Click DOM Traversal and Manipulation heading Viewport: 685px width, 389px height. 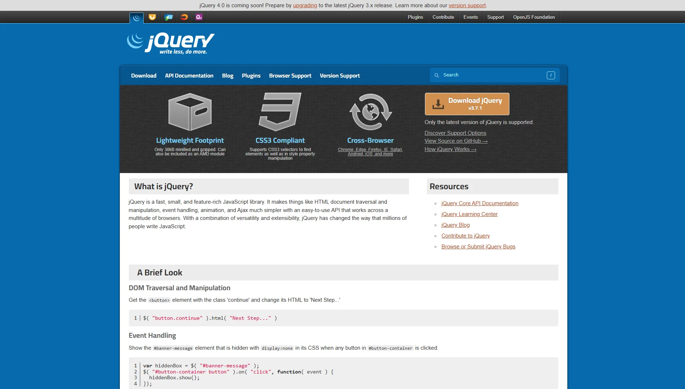[179, 288]
